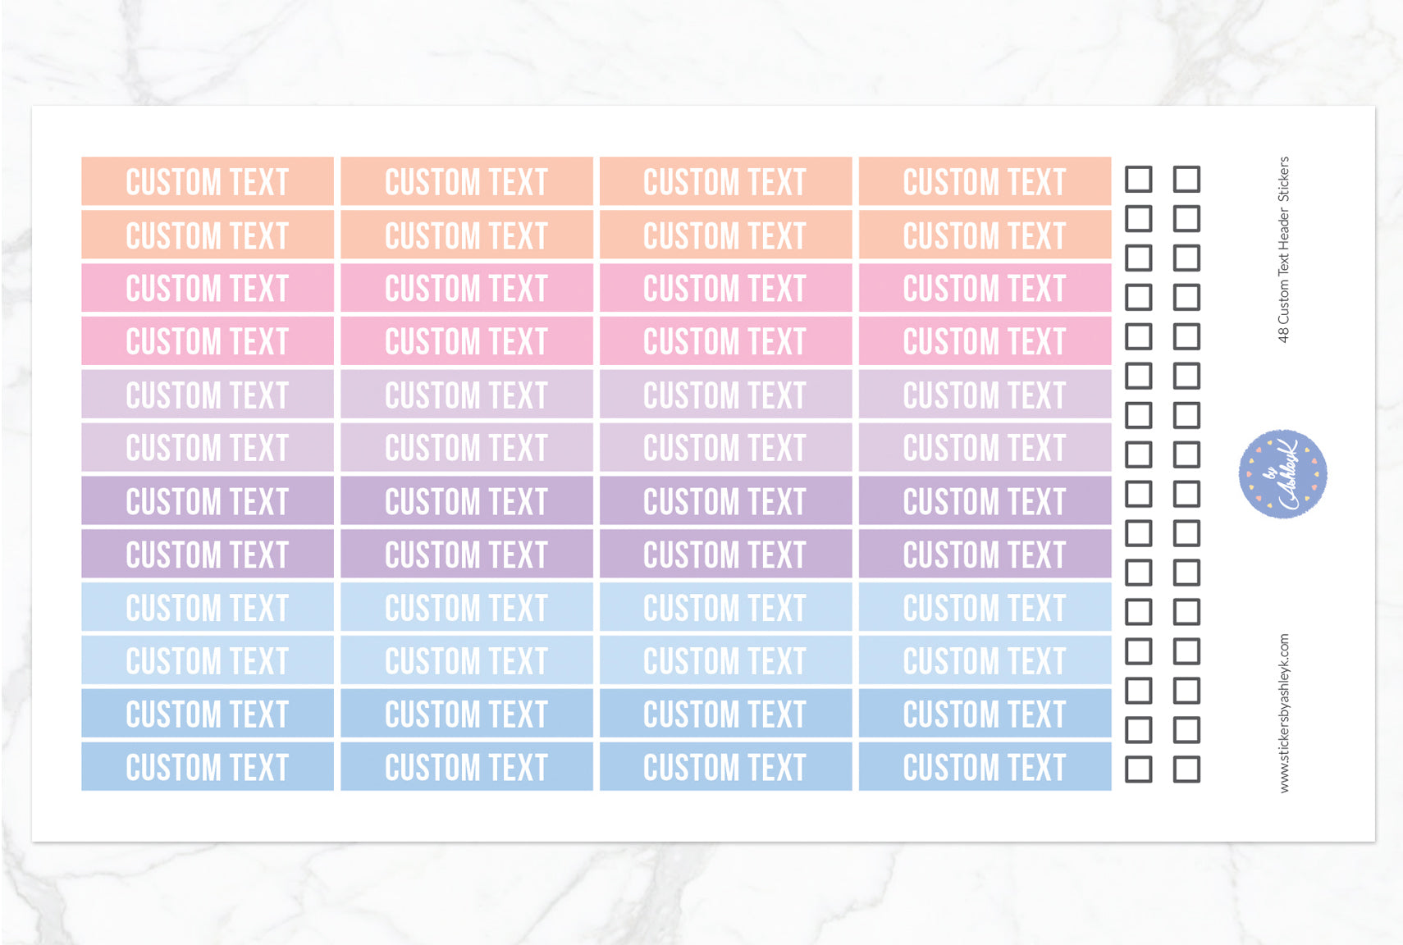Select the second sticker in the first purple row
Viewport: 1403px width, 945px height.
pos(466,501)
